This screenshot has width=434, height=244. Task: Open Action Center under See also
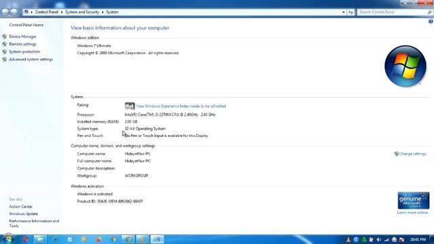tap(21, 207)
